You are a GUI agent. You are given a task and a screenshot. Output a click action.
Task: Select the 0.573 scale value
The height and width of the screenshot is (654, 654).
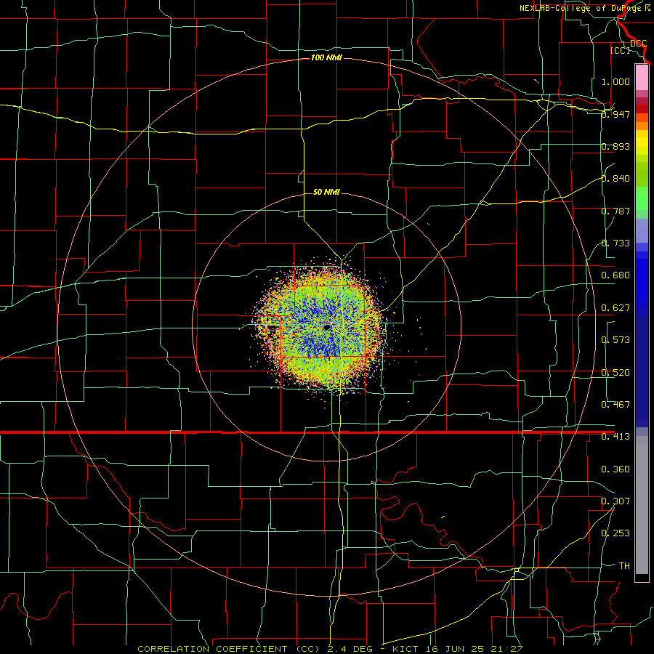click(615, 340)
